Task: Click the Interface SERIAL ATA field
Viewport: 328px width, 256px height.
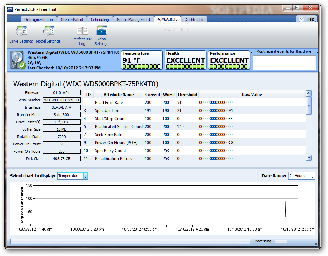Action: [61, 107]
